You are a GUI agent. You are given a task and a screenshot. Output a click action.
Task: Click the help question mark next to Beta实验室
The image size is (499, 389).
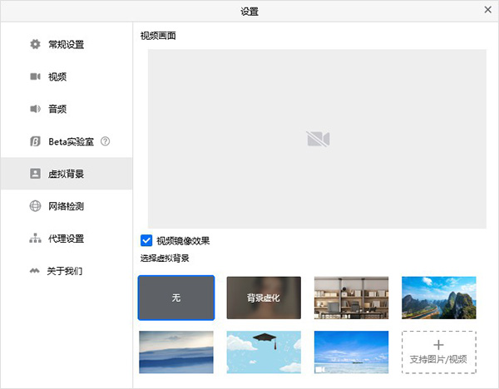pos(106,141)
